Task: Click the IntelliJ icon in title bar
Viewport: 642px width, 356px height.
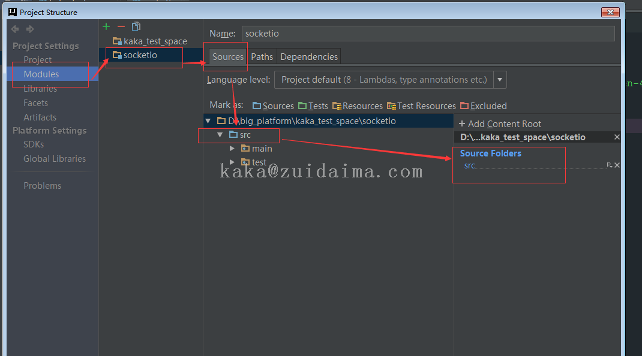Action: [13, 12]
